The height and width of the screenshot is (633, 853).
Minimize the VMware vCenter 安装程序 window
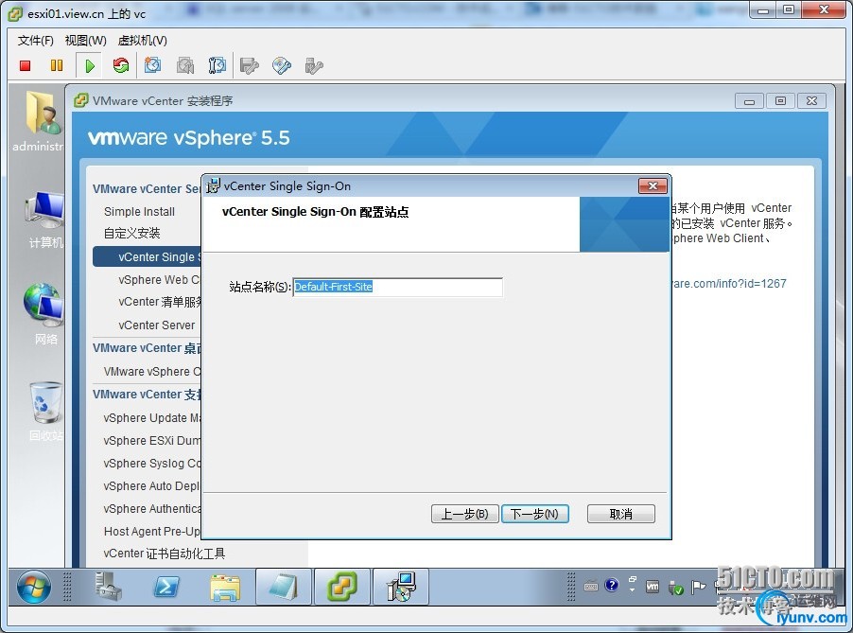coord(749,100)
